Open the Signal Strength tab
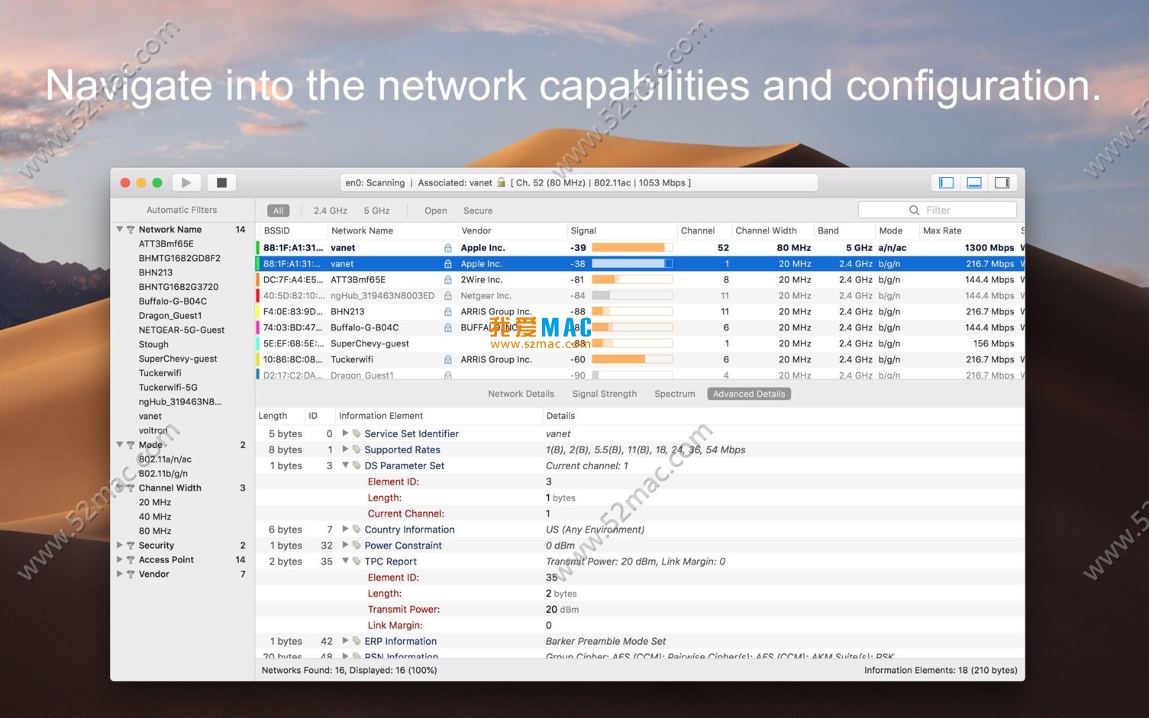The height and width of the screenshot is (718, 1149). pos(604,394)
